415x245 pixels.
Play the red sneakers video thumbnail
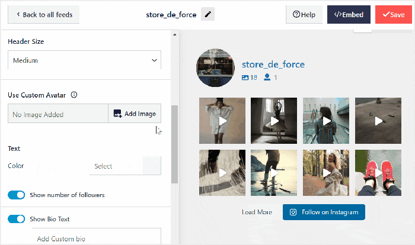(378, 173)
